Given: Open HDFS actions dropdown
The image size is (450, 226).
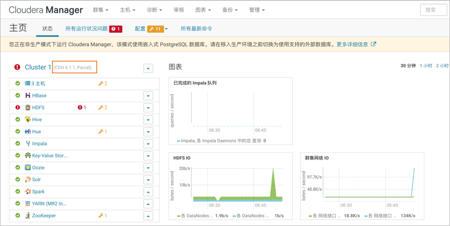Looking at the screenshot, I should [x=148, y=108].
